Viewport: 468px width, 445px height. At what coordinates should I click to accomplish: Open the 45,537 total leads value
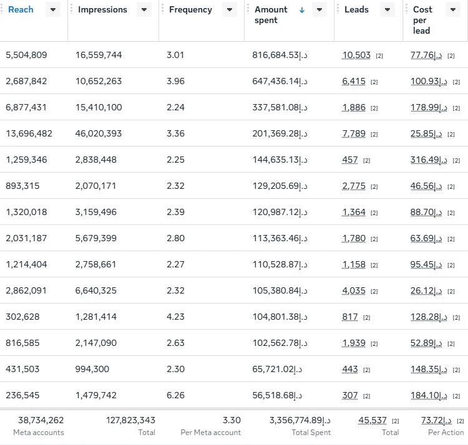372,421
